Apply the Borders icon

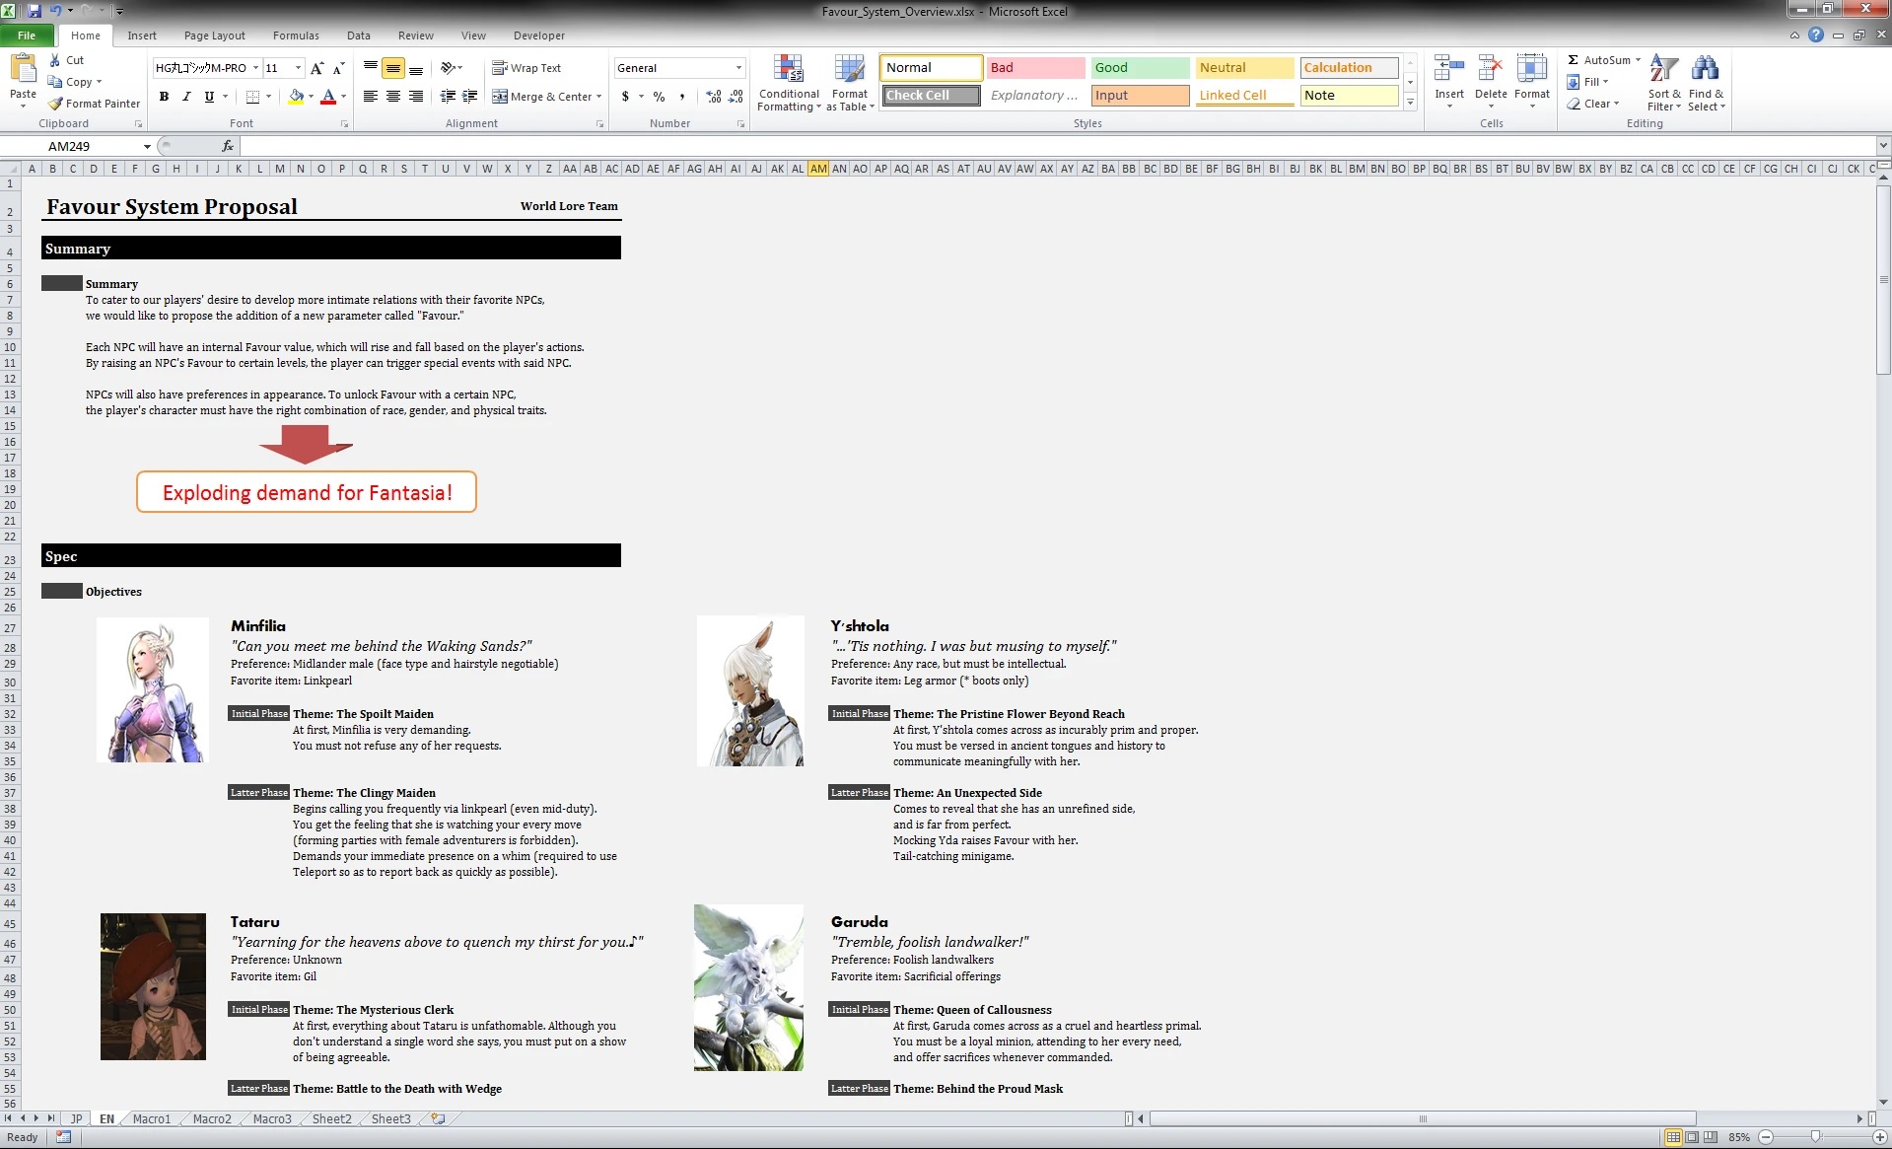point(253,97)
